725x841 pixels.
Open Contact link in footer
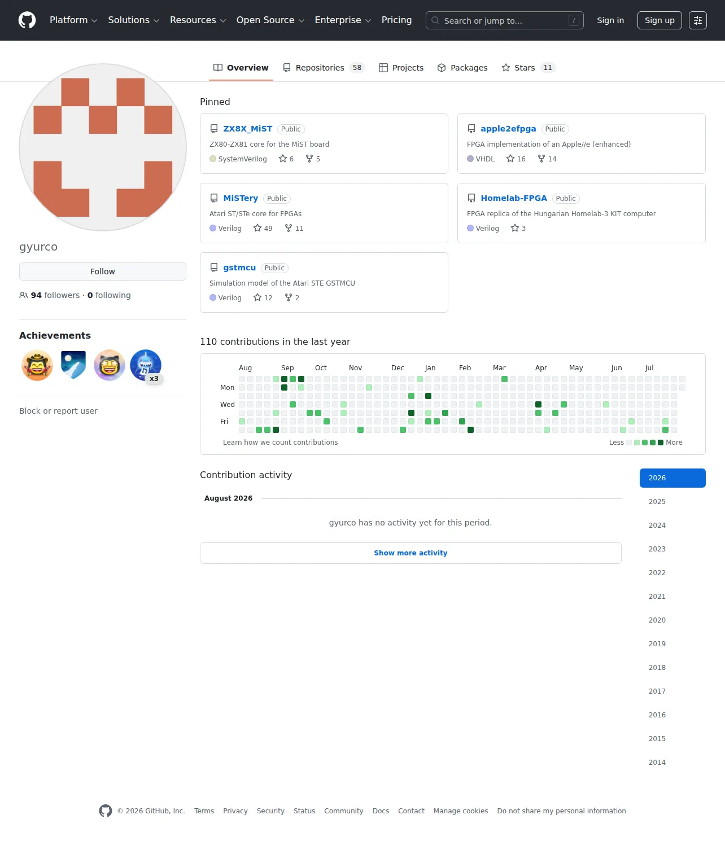coord(411,811)
